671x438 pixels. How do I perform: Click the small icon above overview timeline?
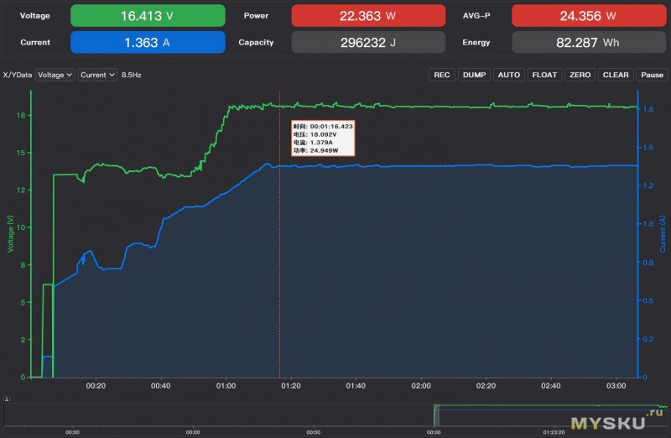tap(7, 399)
